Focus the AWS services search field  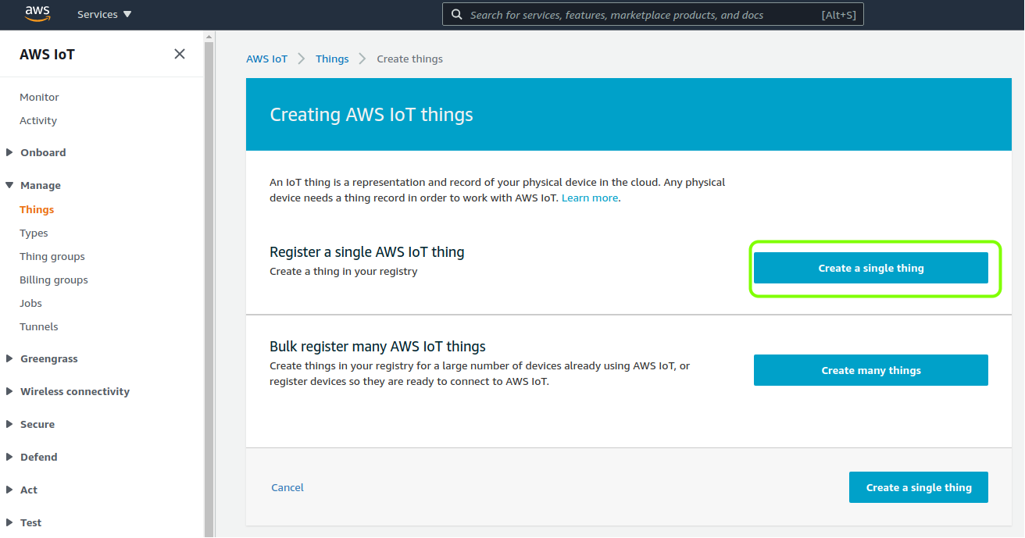[653, 15]
